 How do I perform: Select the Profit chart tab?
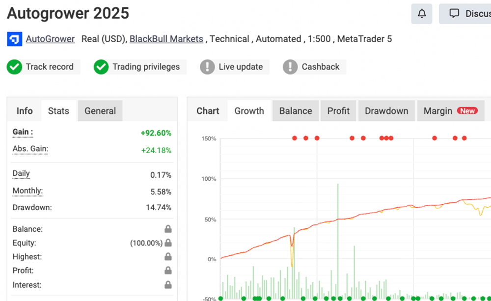click(338, 111)
